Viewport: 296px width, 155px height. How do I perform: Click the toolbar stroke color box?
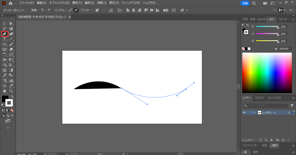click(x=9, y=103)
